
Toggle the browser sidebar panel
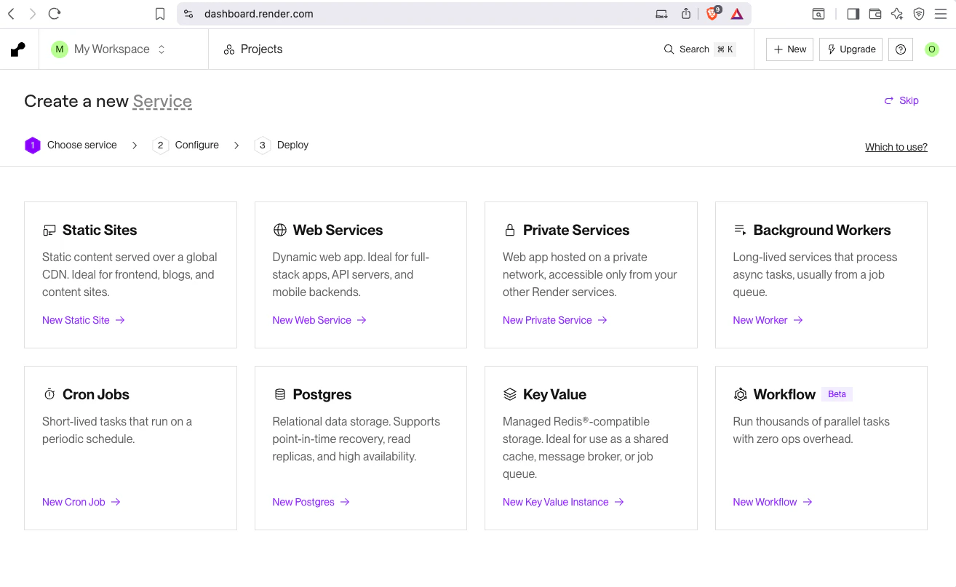pos(853,14)
